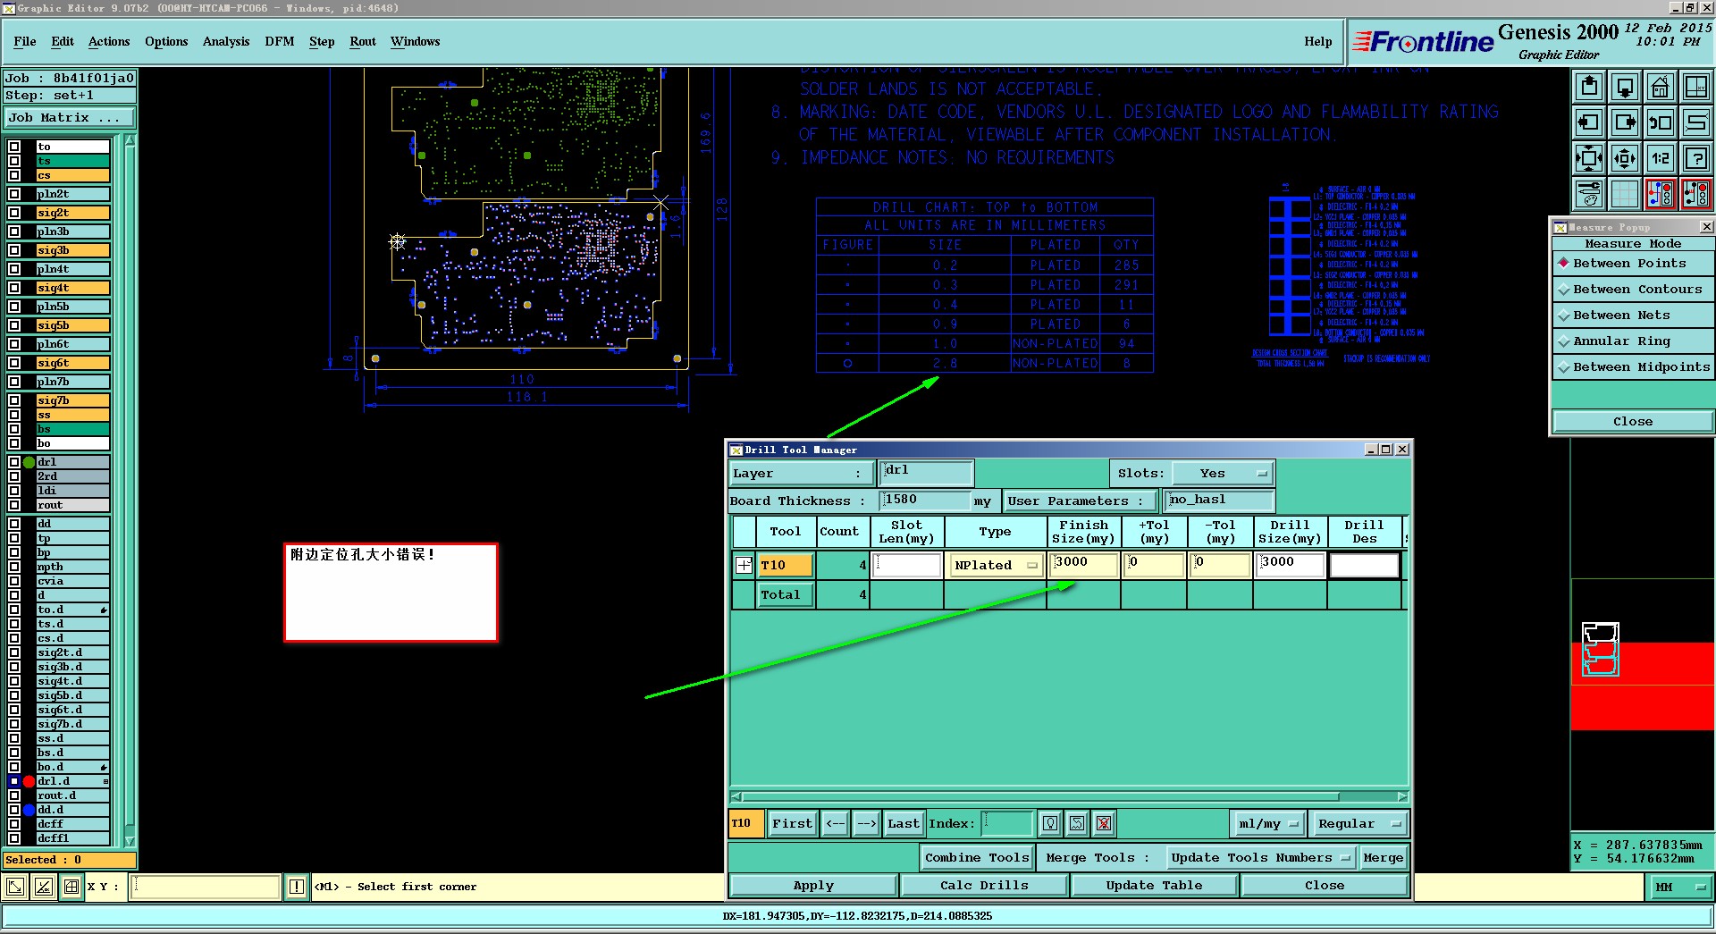Click the S-shaped snake route icon
The width and height of the screenshot is (1716, 934).
[1695, 122]
